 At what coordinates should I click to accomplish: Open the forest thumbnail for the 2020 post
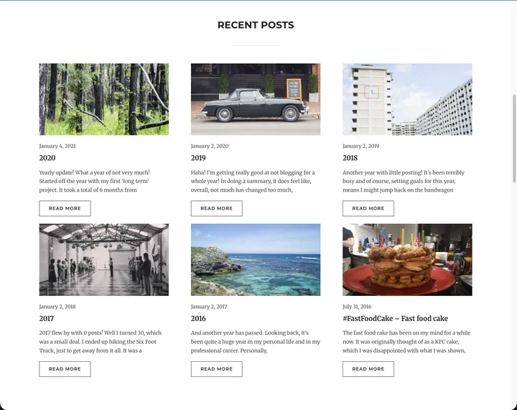[103, 99]
